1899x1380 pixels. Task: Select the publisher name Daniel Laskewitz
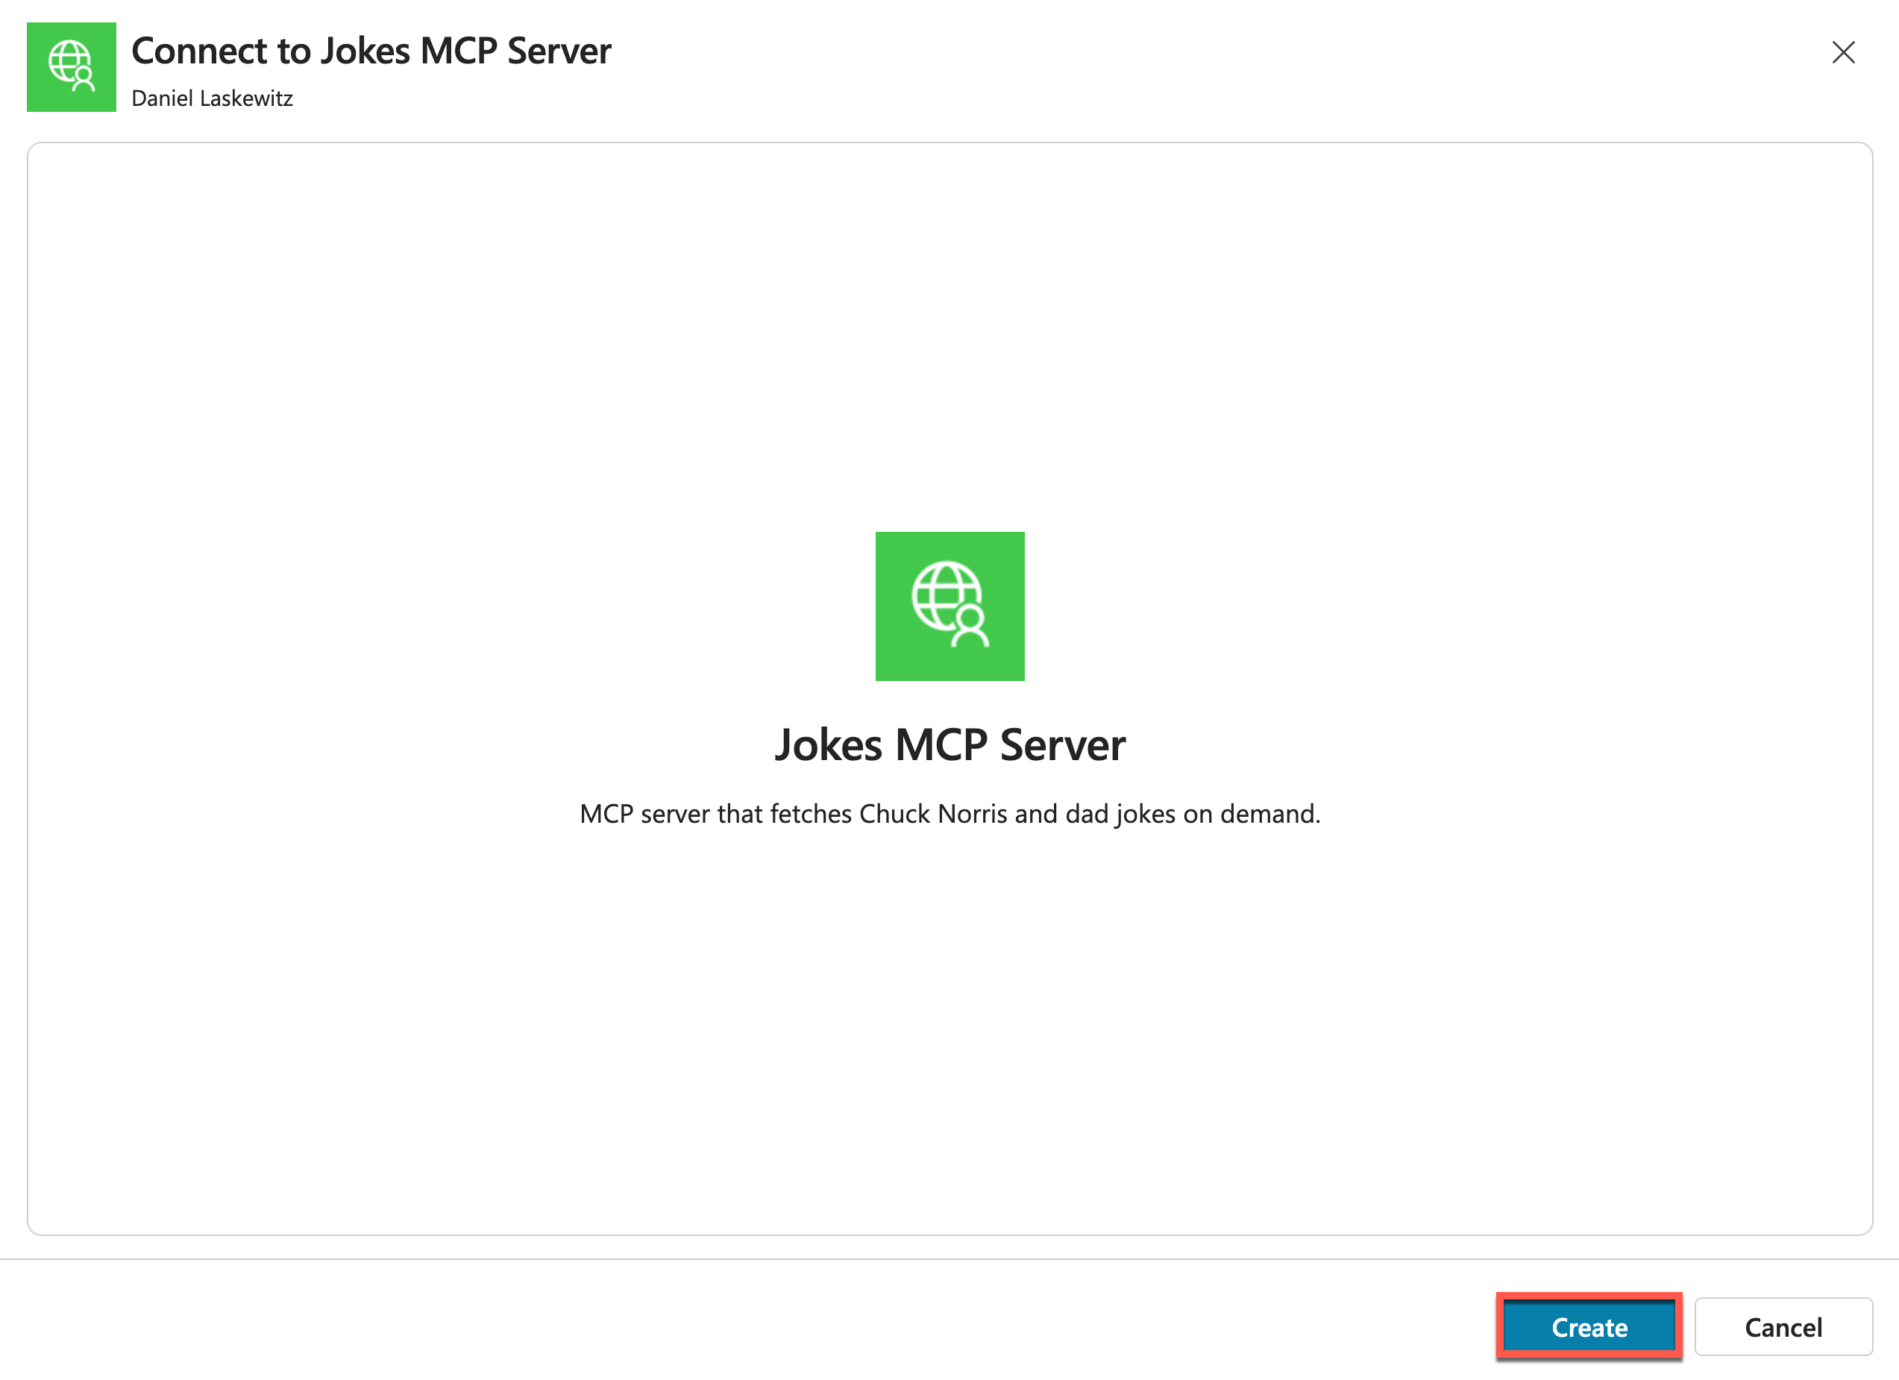(x=212, y=98)
